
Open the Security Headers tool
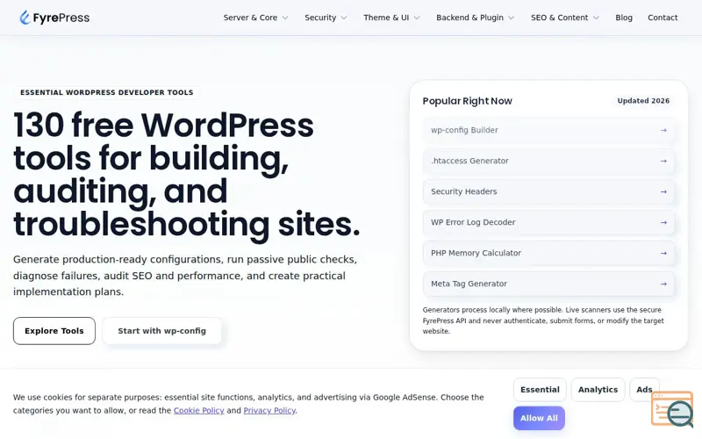pos(548,191)
